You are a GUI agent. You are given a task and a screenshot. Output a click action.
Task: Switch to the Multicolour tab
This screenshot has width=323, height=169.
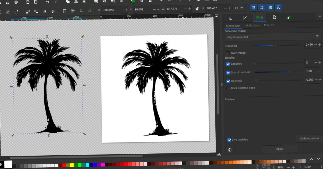(252, 25)
